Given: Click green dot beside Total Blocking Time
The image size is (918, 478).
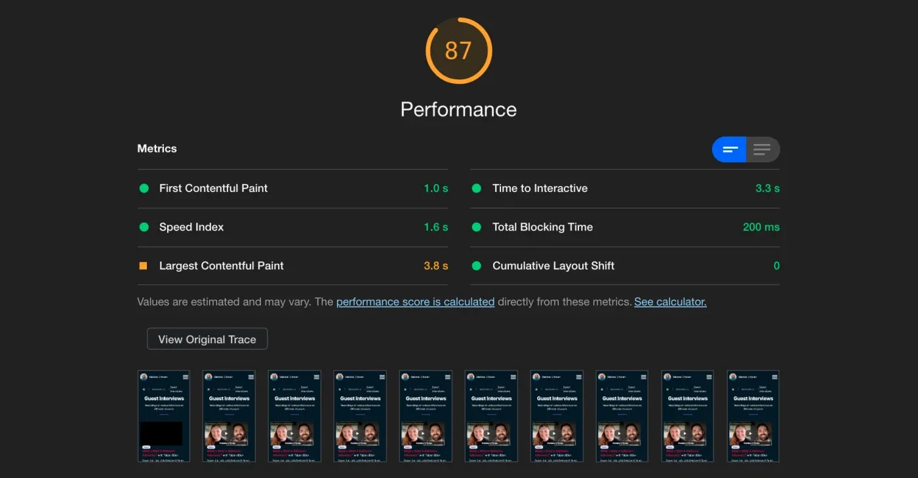Looking at the screenshot, I should [477, 227].
